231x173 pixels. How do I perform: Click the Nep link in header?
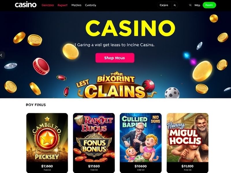[x=197, y=5]
